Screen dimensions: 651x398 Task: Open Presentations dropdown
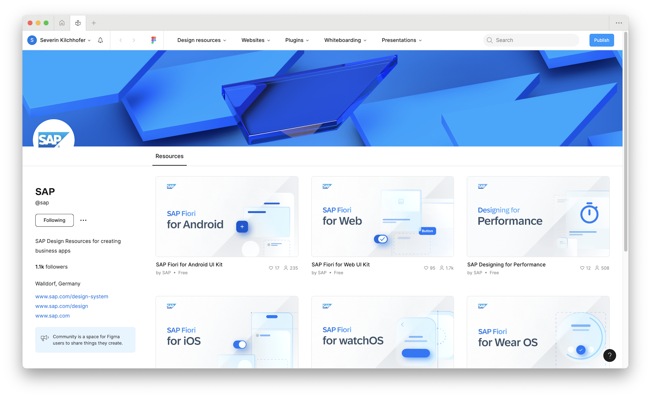coord(402,40)
